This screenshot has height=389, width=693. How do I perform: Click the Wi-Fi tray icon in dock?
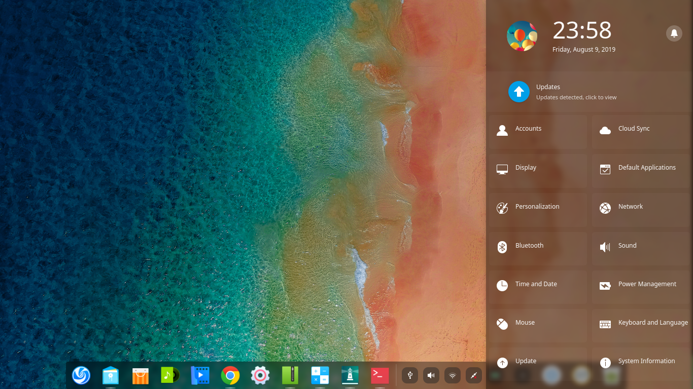click(453, 375)
